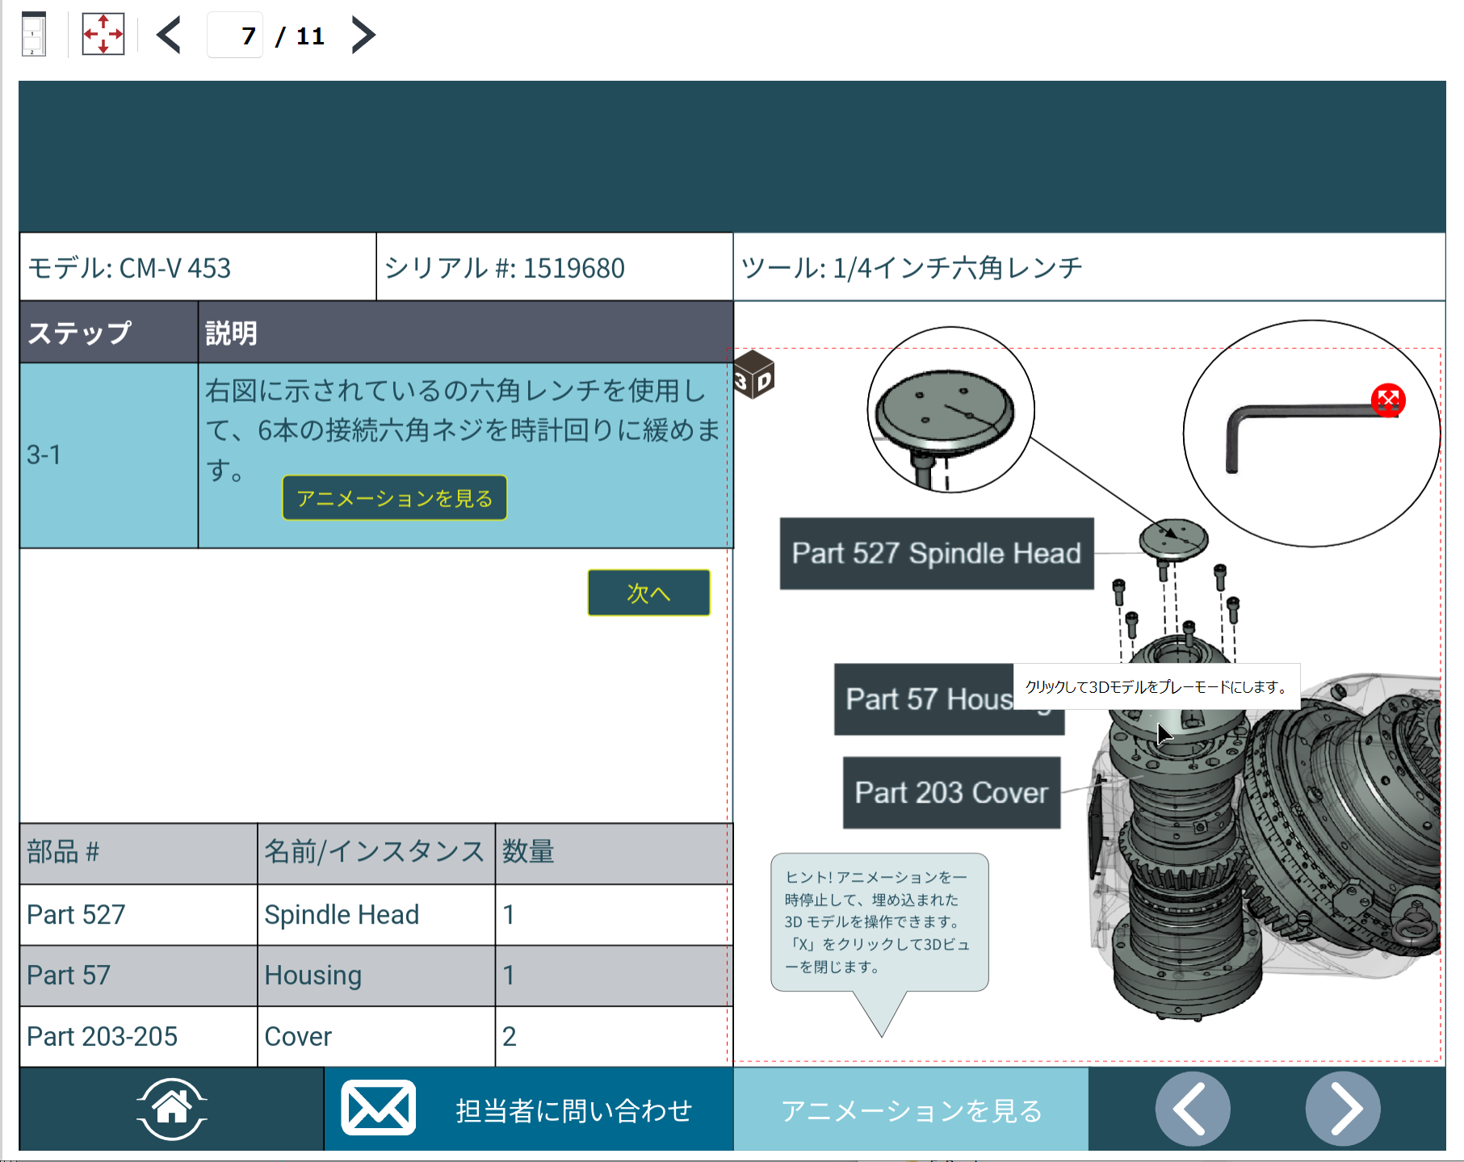
Task: Select the Part 57 table cell
Action: click(138, 975)
